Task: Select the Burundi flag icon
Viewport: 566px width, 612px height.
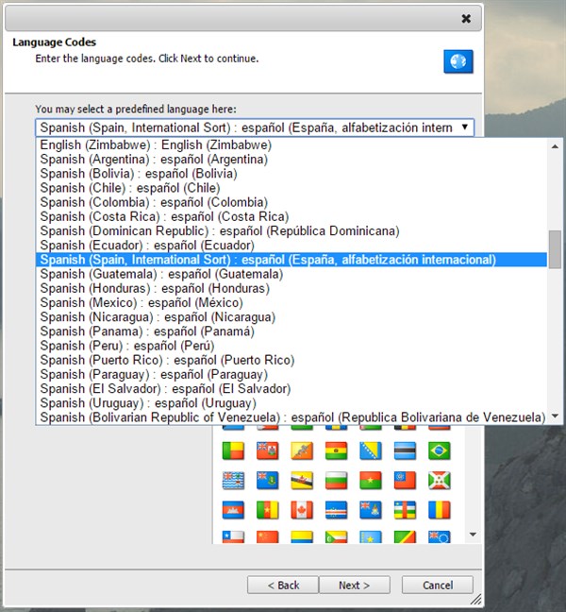Action: [439, 481]
